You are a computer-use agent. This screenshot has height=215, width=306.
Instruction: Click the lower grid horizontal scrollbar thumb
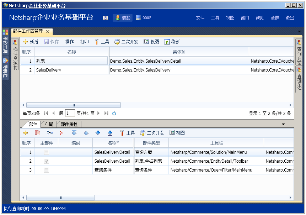(x=60, y=198)
